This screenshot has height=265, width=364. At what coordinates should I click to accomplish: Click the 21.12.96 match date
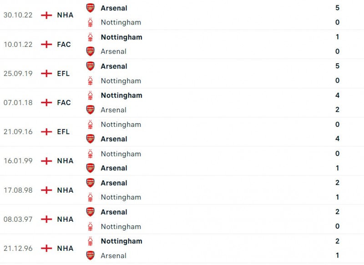18,248
